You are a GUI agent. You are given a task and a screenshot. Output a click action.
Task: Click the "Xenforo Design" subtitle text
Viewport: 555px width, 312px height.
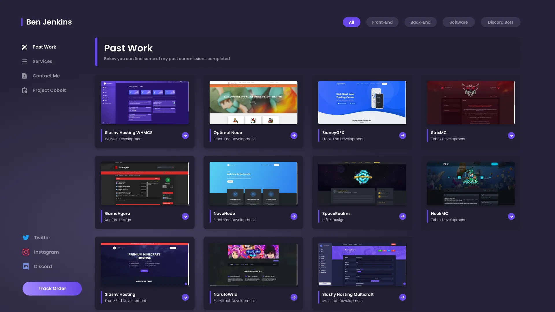[x=118, y=220]
